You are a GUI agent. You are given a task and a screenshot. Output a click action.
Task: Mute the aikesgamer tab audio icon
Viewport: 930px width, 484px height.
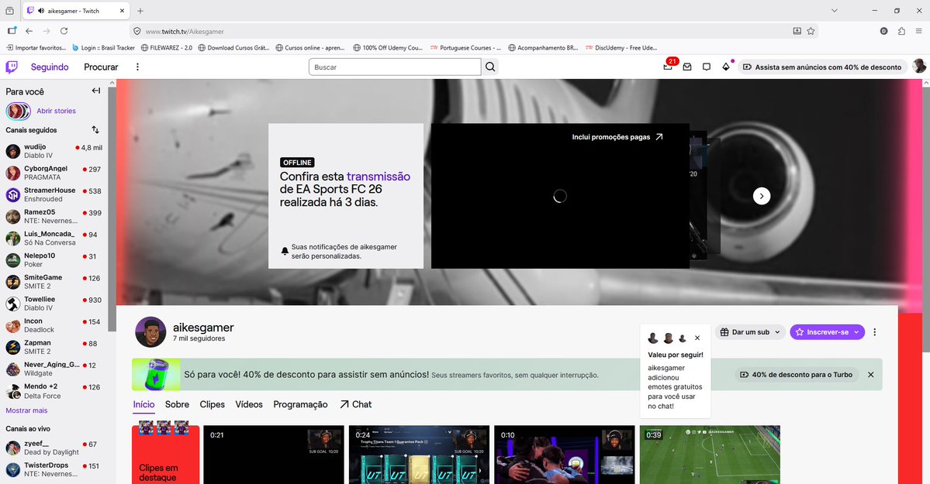41,11
